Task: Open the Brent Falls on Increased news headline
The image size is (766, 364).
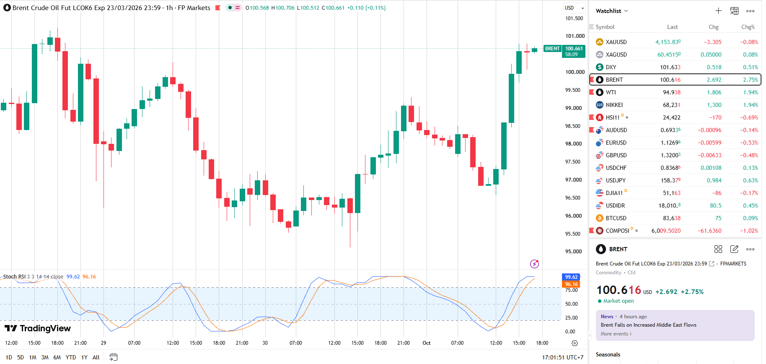Action: [x=648, y=325]
